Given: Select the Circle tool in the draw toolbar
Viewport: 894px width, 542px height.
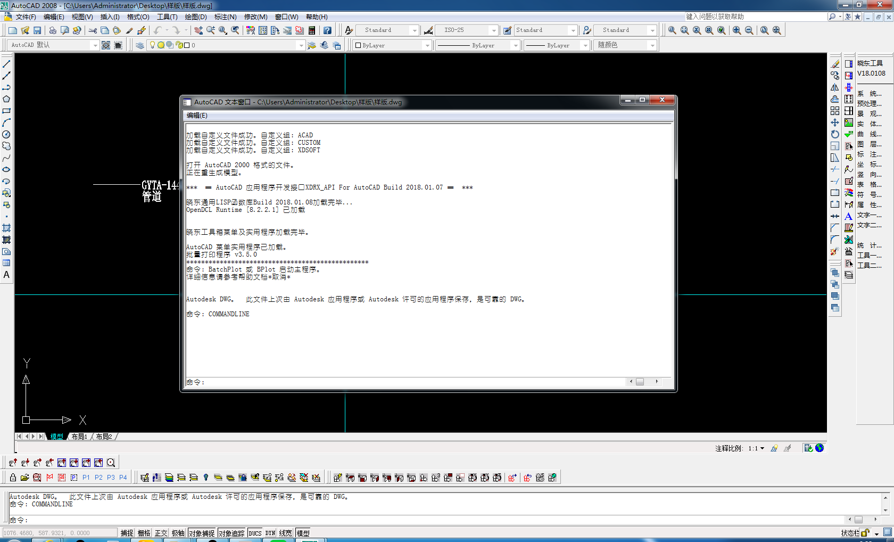Looking at the screenshot, I should tap(6, 134).
